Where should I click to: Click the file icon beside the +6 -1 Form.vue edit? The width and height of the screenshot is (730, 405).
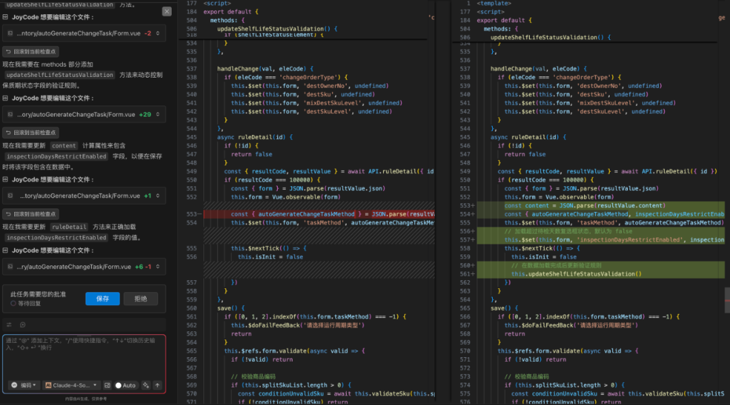click(10, 267)
